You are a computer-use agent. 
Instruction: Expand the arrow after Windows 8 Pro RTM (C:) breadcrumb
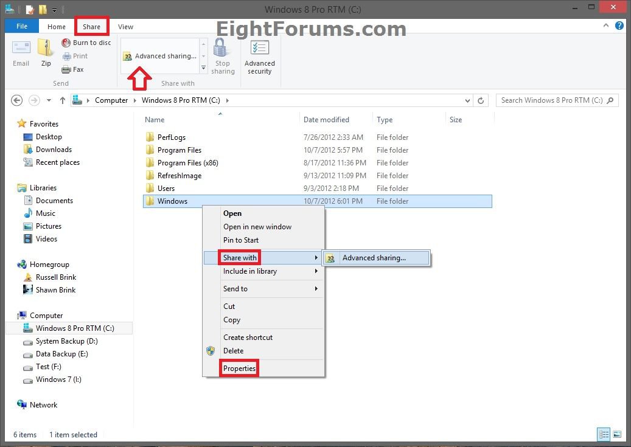pyautogui.click(x=228, y=100)
